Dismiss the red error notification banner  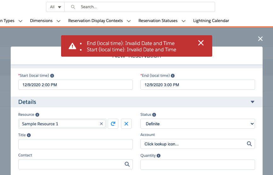pos(201,43)
